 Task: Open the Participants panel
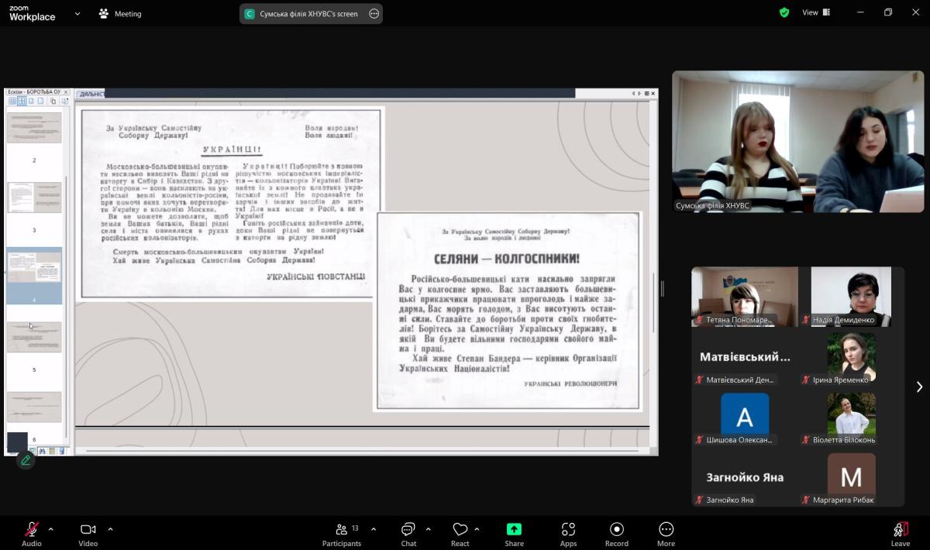pos(342,531)
